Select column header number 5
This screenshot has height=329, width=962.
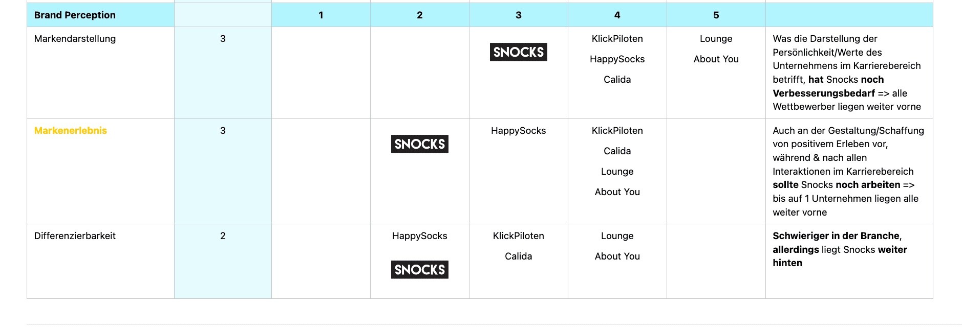click(x=716, y=15)
